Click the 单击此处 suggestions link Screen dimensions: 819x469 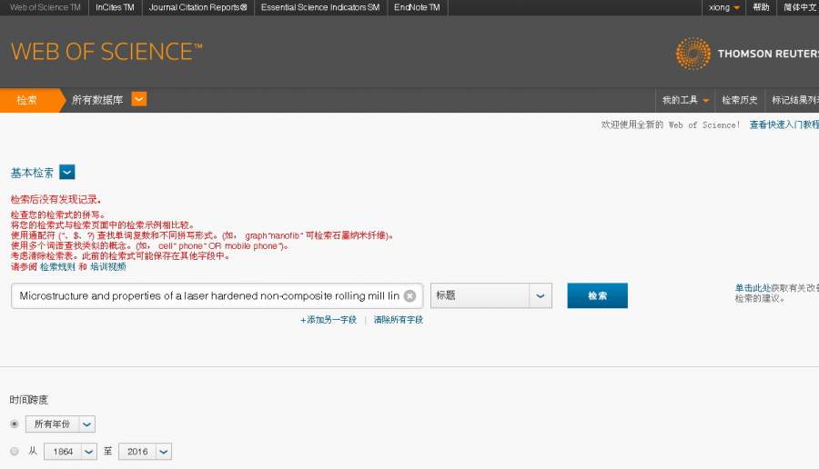(753, 288)
